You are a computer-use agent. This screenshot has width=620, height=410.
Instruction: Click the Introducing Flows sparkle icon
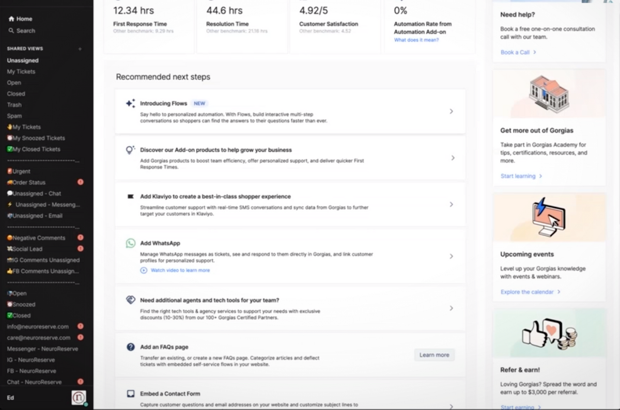130,103
